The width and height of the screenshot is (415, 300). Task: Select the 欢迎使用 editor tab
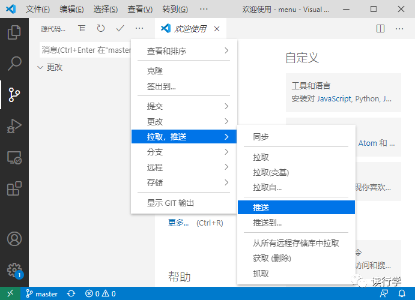(x=190, y=29)
